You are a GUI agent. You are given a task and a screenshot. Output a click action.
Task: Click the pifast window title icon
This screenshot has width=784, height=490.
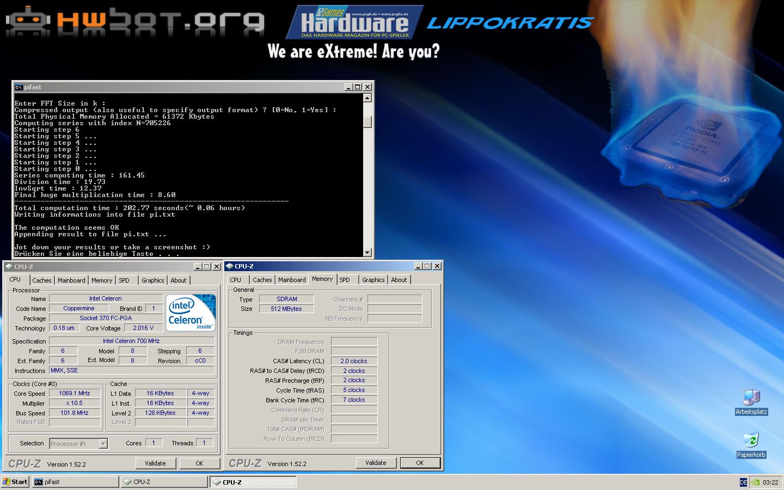19,87
